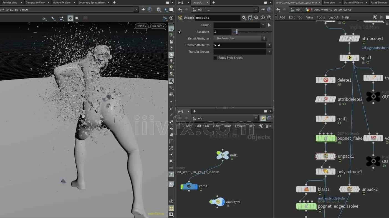Open the Detail Attributes No Promotion dropdown
The image size is (389, 218).
(x=240, y=38)
